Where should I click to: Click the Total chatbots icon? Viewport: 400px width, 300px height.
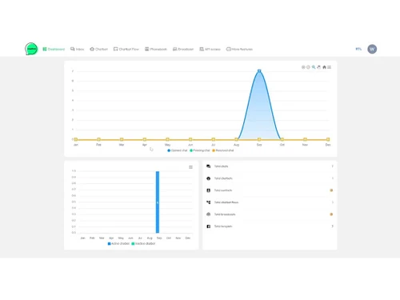[x=209, y=178]
